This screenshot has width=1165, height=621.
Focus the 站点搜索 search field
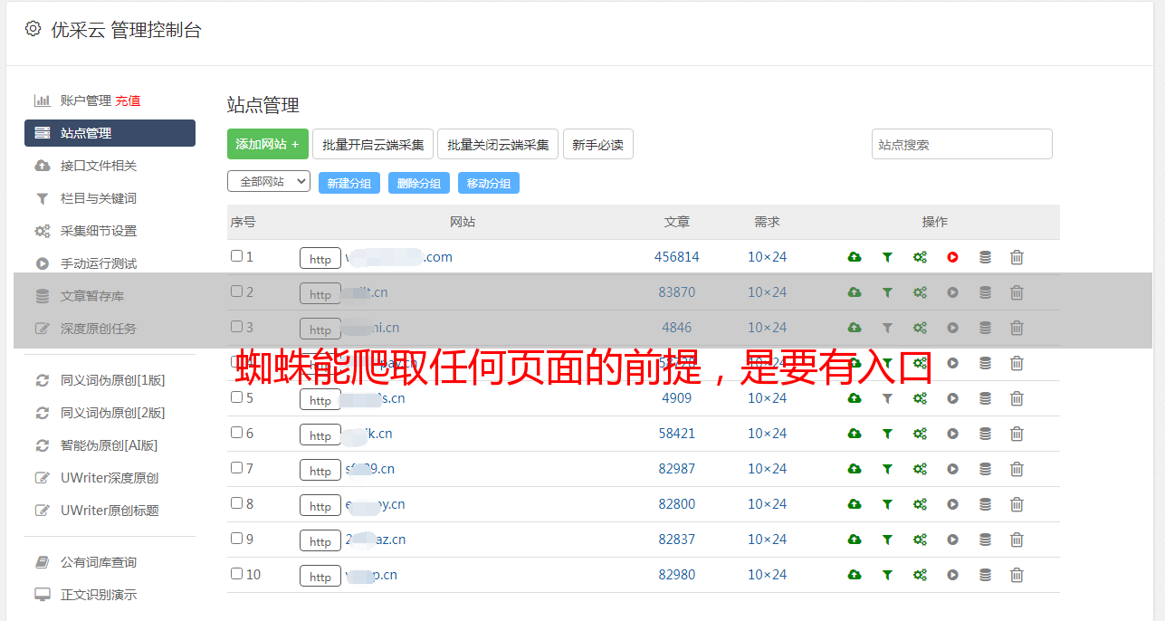pos(962,144)
